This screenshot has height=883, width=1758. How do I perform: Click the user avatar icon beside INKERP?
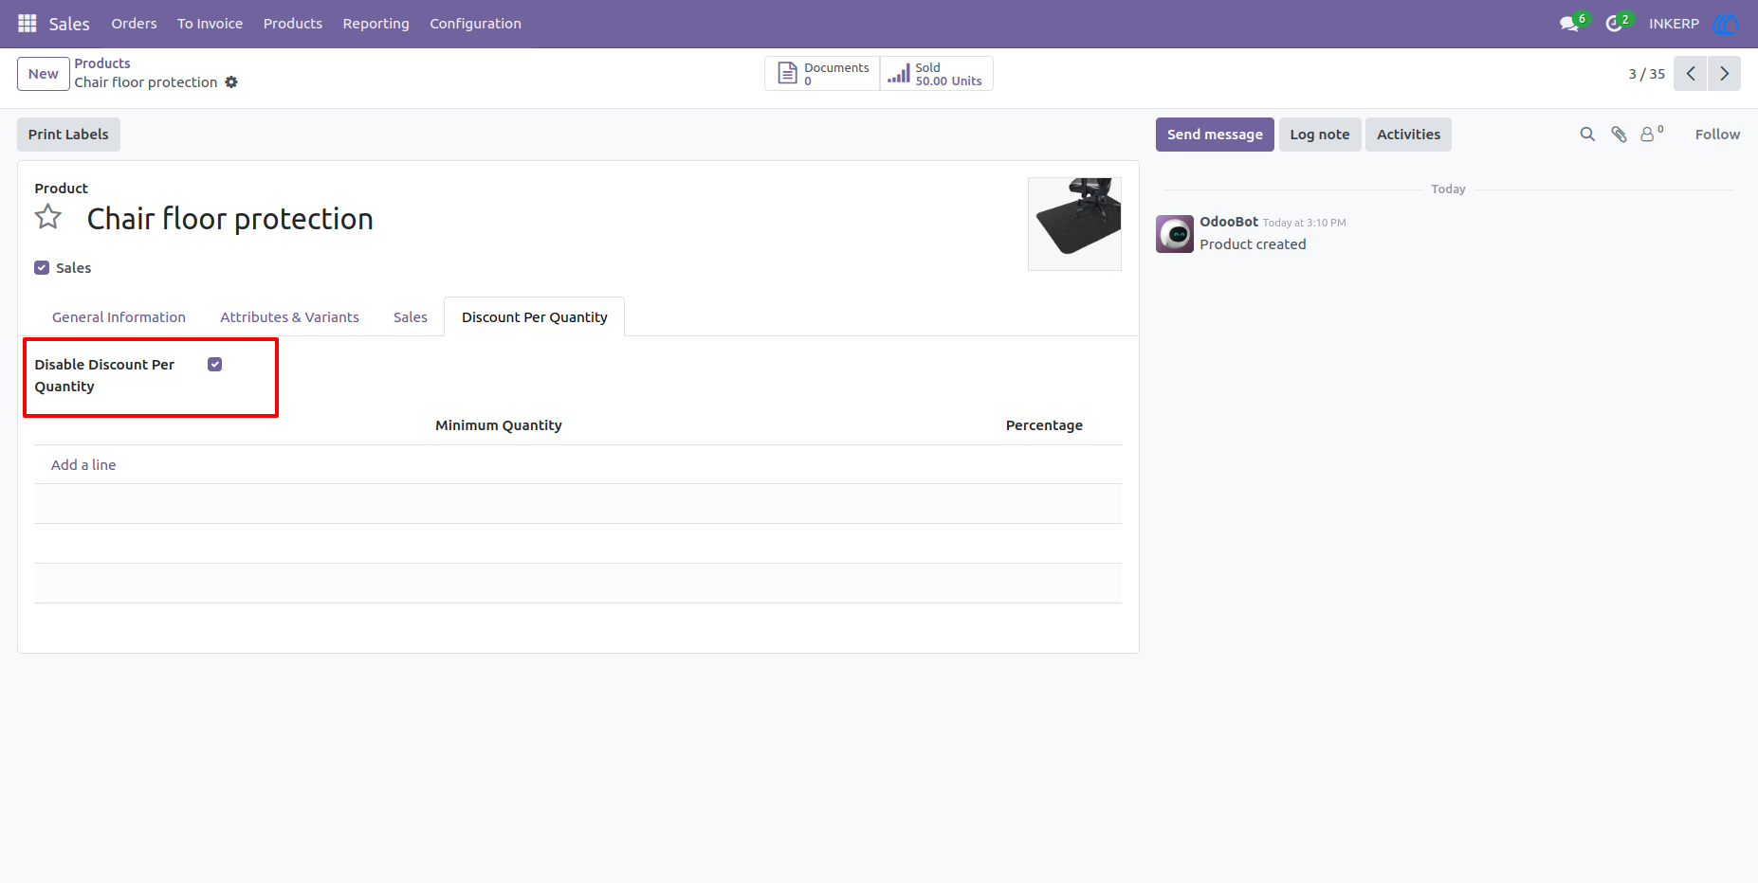tap(1726, 24)
